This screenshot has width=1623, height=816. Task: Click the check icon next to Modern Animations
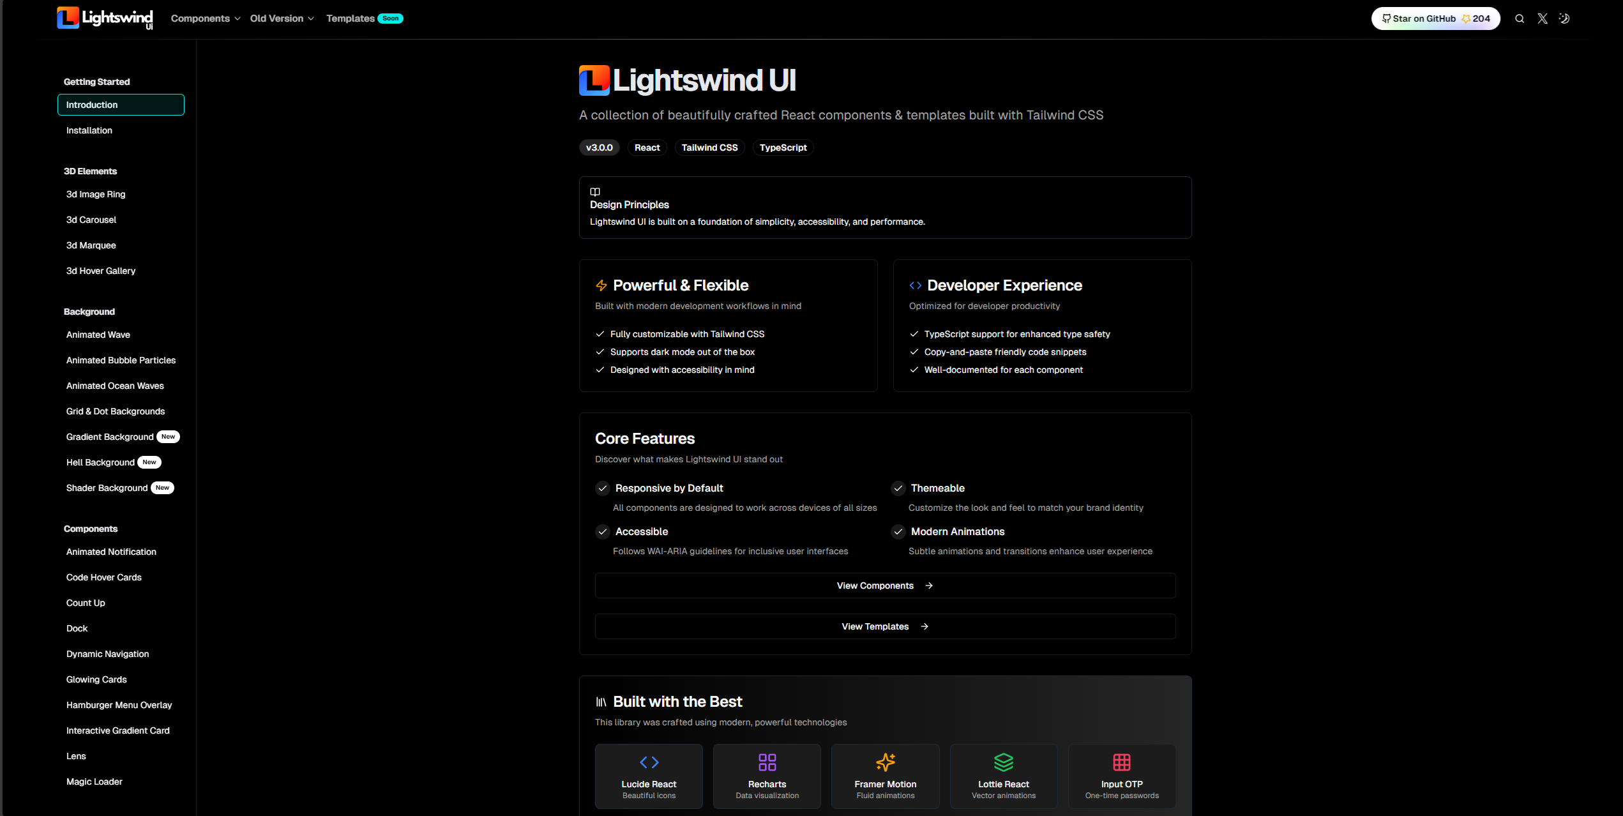coord(898,532)
